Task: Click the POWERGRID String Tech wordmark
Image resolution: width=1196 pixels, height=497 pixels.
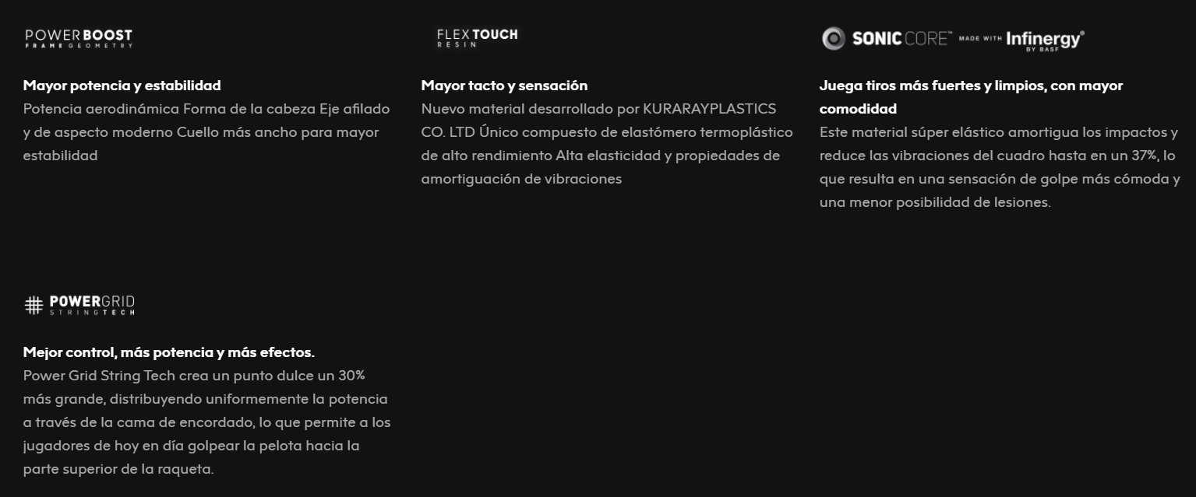Action: click(92, 305)
